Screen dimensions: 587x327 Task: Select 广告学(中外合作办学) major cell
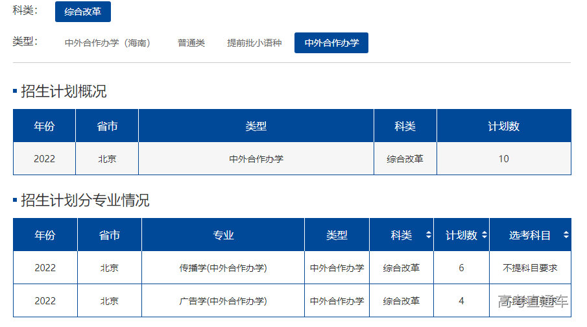coord(223,301)
